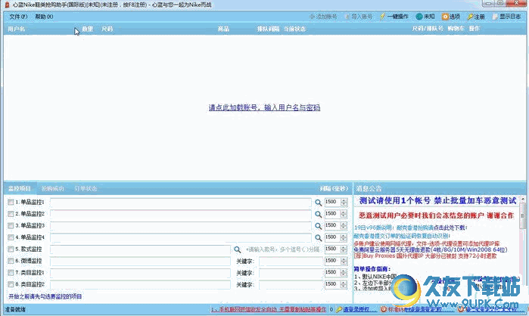Click the 当前状态 column header
Viewport: 529px width, 316px height.
(294, 29)
